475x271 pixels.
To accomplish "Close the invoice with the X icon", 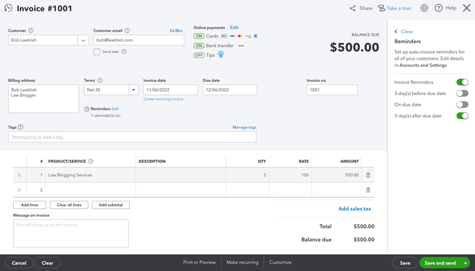I will (467, 8).
